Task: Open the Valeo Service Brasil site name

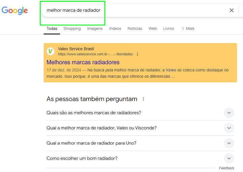Action: (76, 49)
